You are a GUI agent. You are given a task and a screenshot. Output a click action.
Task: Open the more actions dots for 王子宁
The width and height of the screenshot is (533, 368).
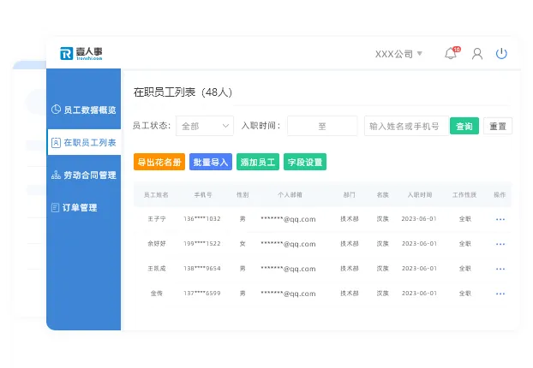(x=500, y=219)
